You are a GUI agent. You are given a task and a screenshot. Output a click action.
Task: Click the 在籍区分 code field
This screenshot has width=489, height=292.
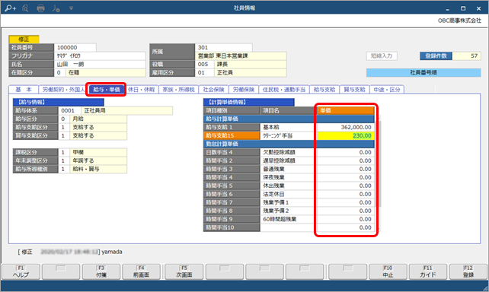(59, 72)
